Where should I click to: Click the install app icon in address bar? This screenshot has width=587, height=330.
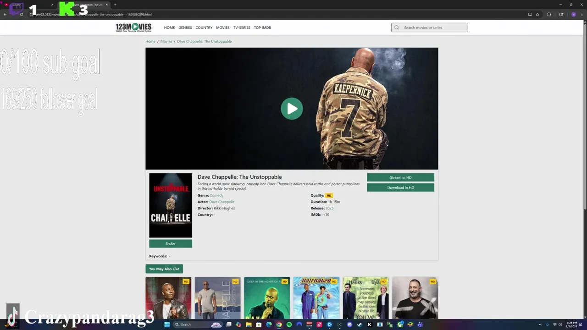tap(530, 14)
